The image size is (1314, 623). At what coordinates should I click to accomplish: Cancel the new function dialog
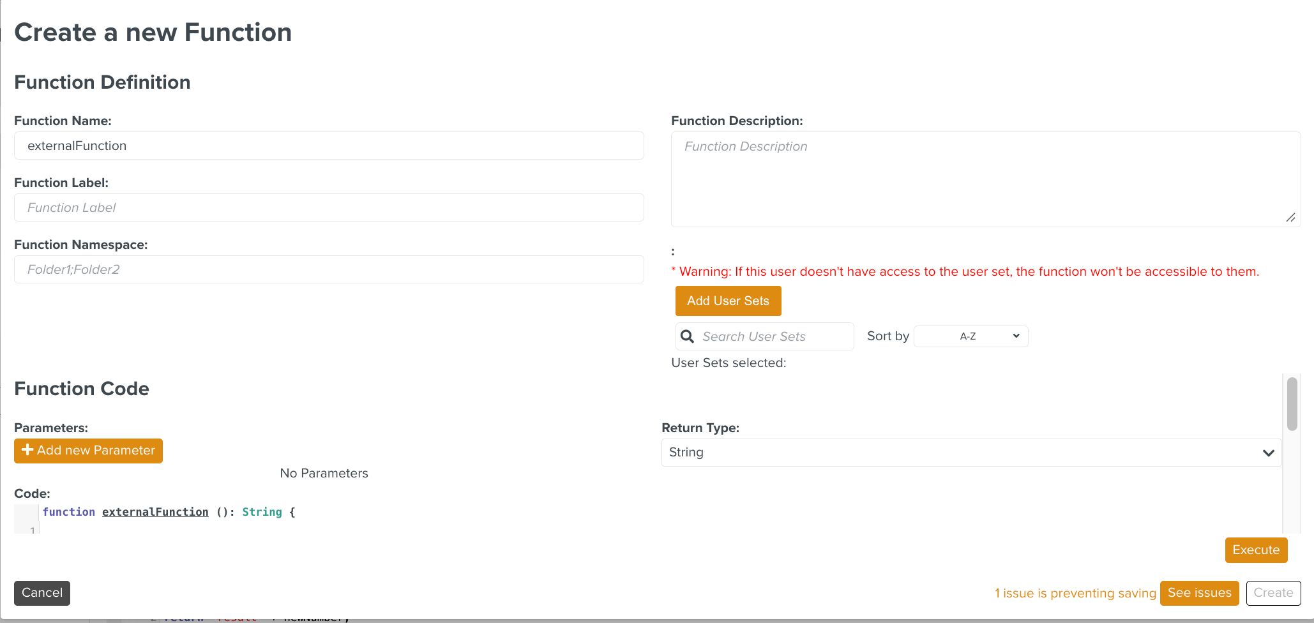tap(42, 593)
